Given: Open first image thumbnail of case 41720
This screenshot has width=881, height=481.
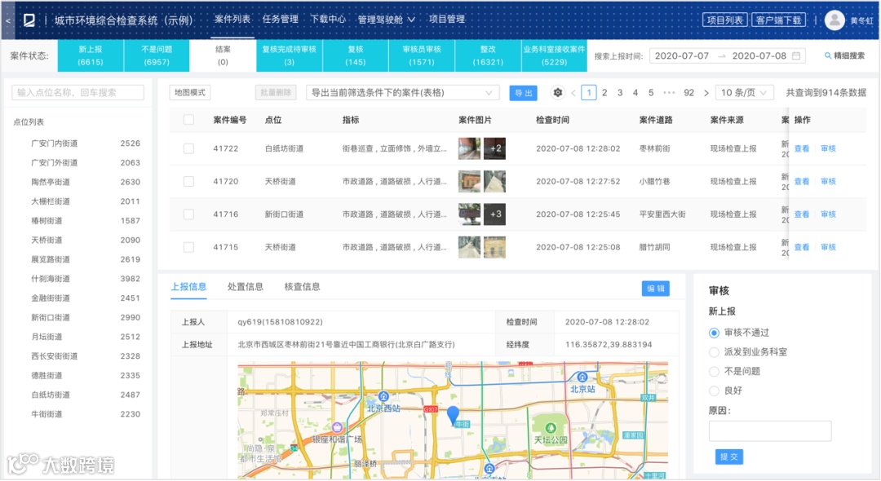Looking at the screenshot, I should [469, 182].
